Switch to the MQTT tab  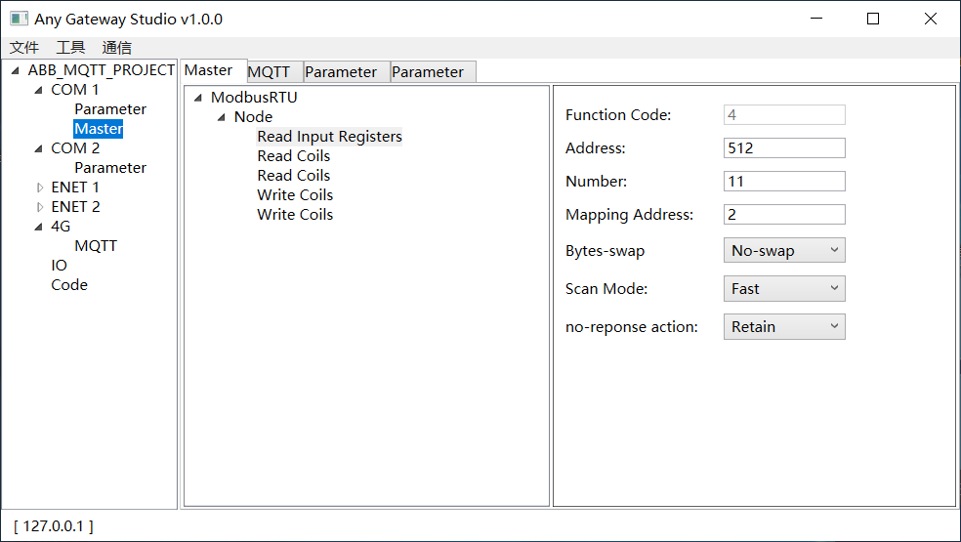[x=270, y=71]
